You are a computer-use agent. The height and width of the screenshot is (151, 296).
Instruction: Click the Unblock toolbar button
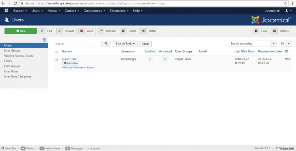[x=108, y=31]
